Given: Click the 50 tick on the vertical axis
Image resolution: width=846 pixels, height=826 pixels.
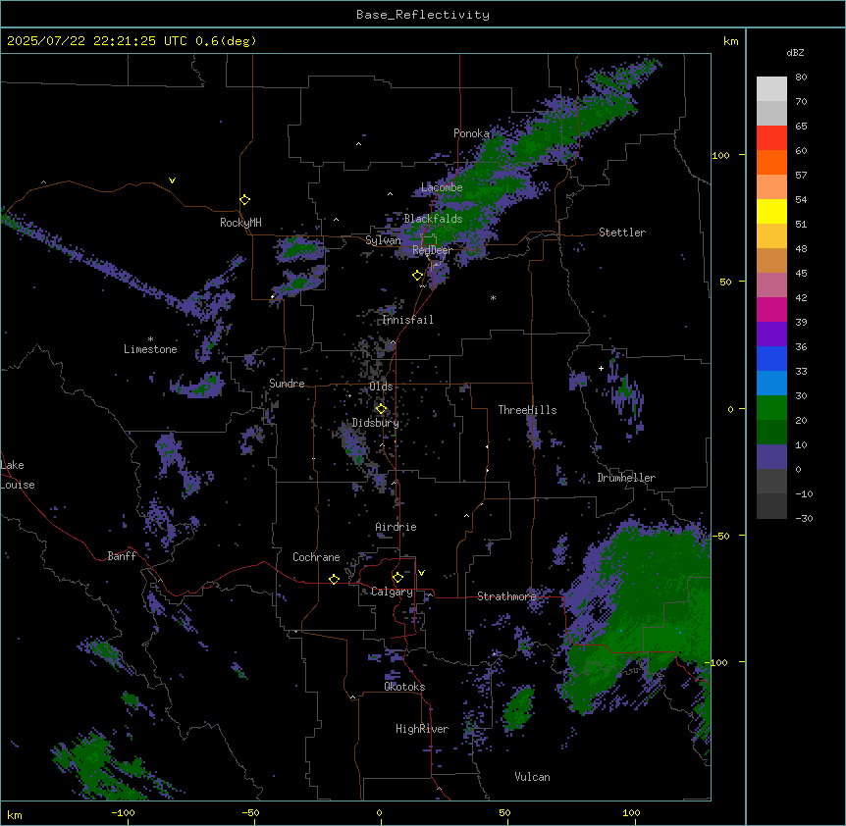Looking at the screenshot, I should pyautogui.click(x=725, y=282).
